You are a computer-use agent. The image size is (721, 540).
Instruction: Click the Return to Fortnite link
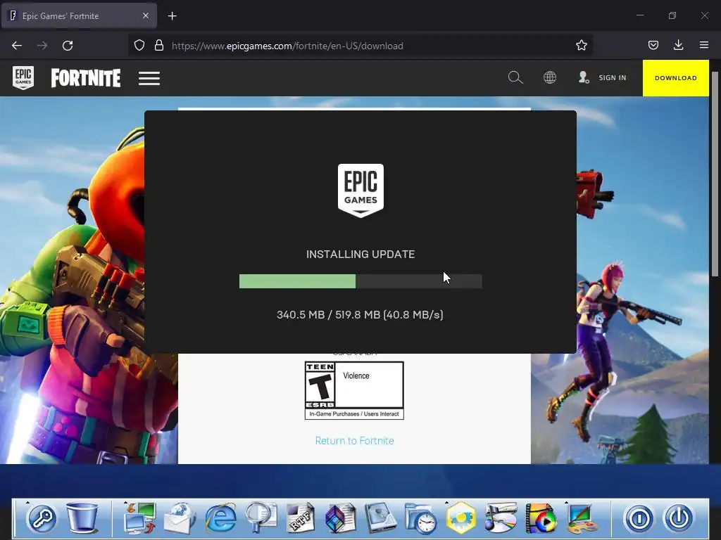(x=354, y=441)
